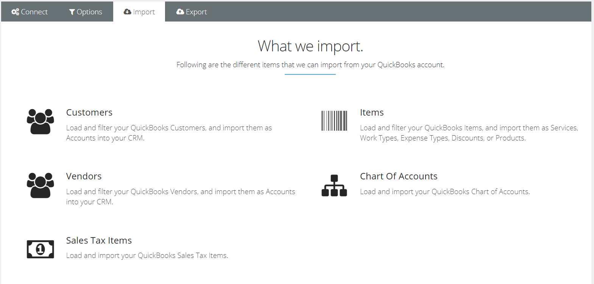The image size is (594, 284).
Task: Click the Customers import description text
Action: pyautogui.click(x=169, y=133)
